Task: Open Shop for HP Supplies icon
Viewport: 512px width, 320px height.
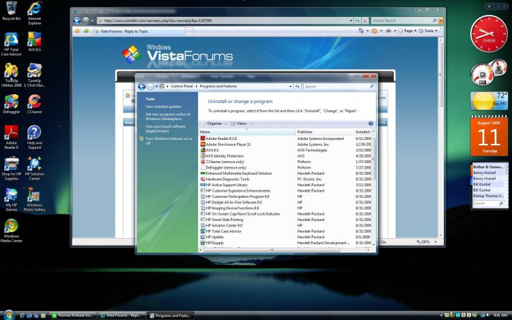Action: [x=11, y=169]
